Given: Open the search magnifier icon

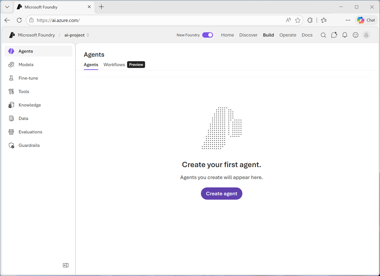Looking at the screenshot, I should (323, 35).
